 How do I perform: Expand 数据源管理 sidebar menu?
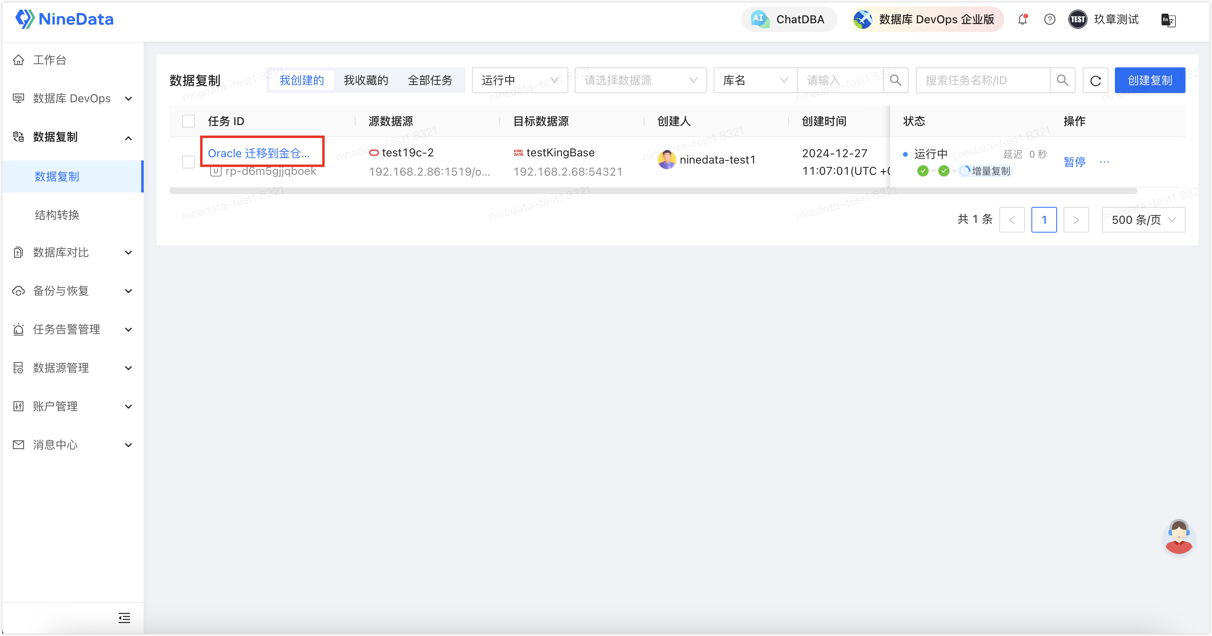[73, 368]
